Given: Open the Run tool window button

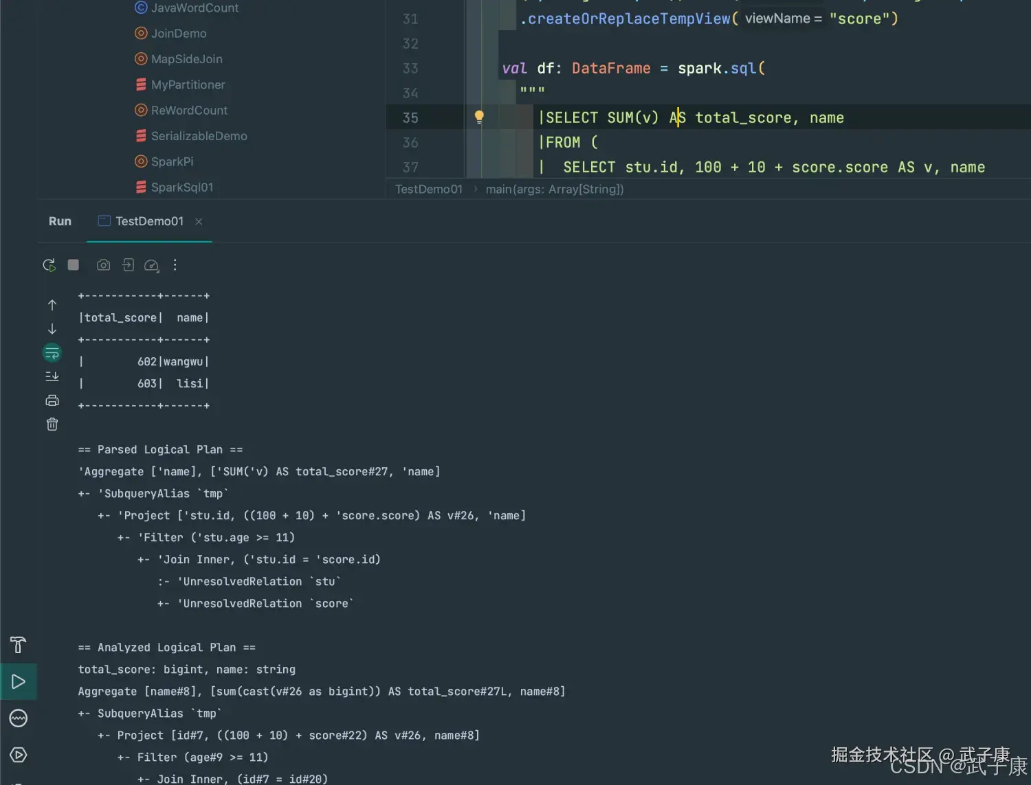Looking at the screenshot, I should point(19,682).
